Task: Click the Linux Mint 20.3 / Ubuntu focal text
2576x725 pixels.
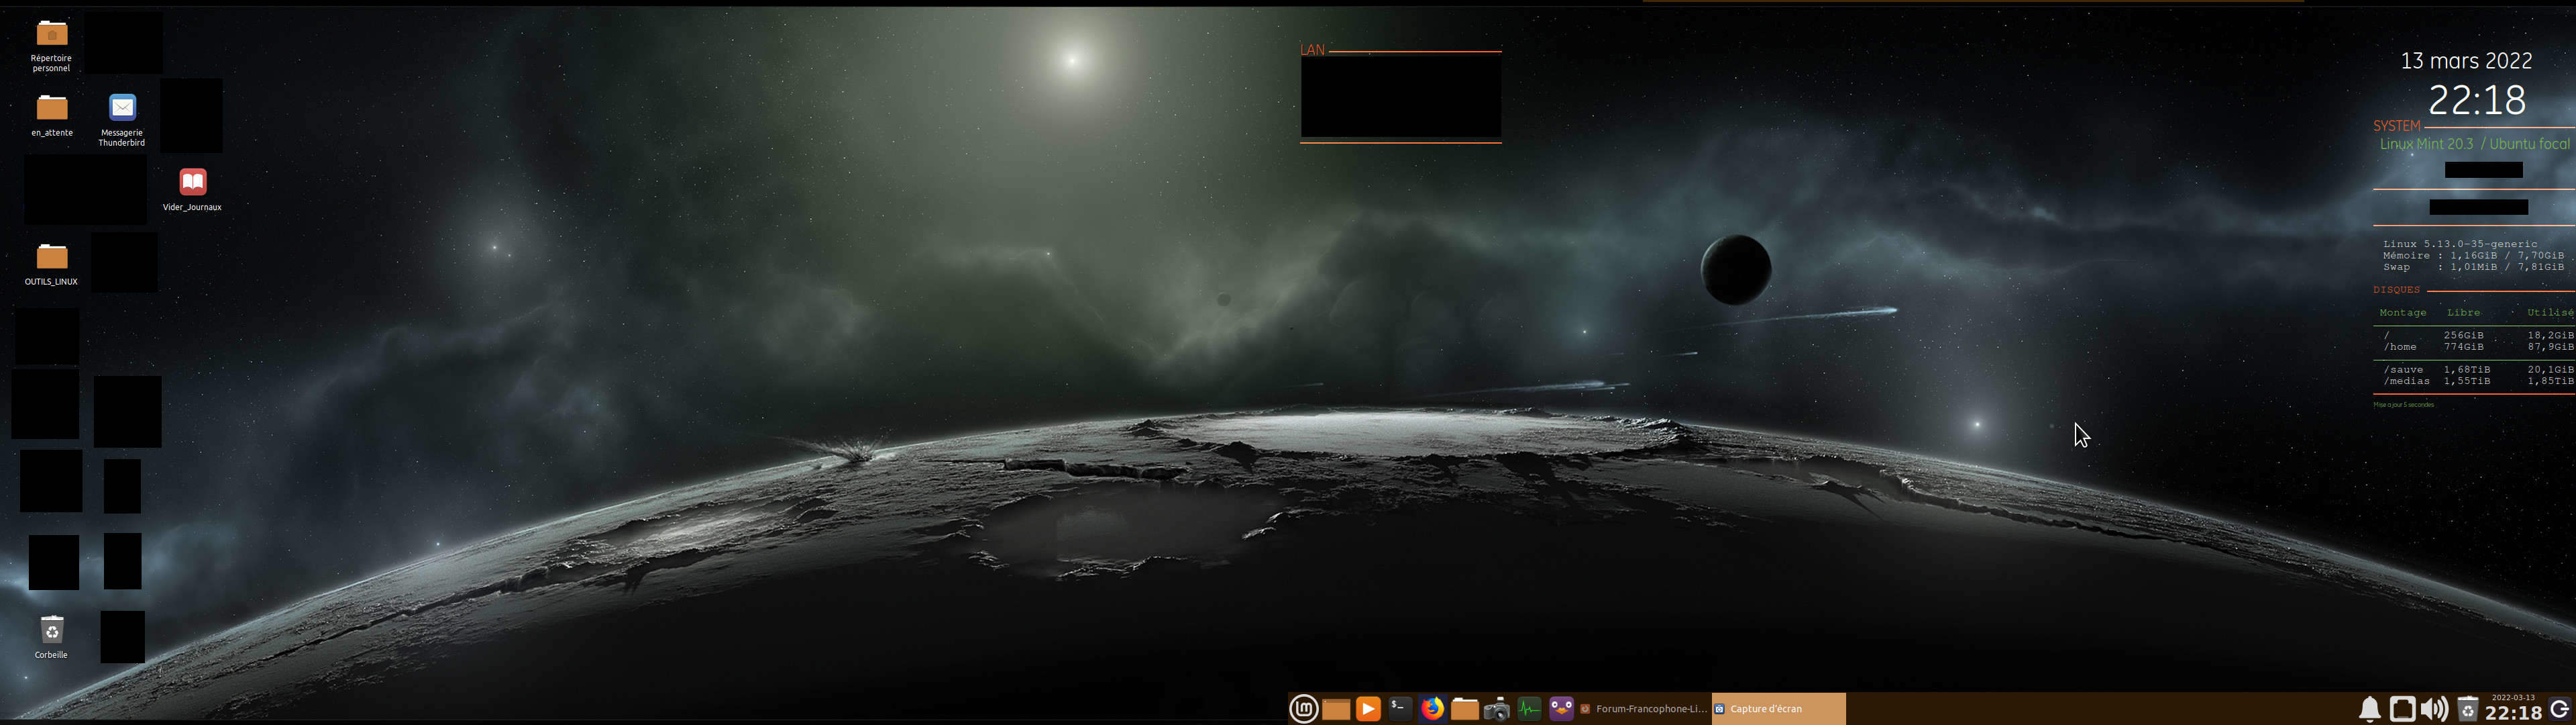Action: pos(2474,144)
